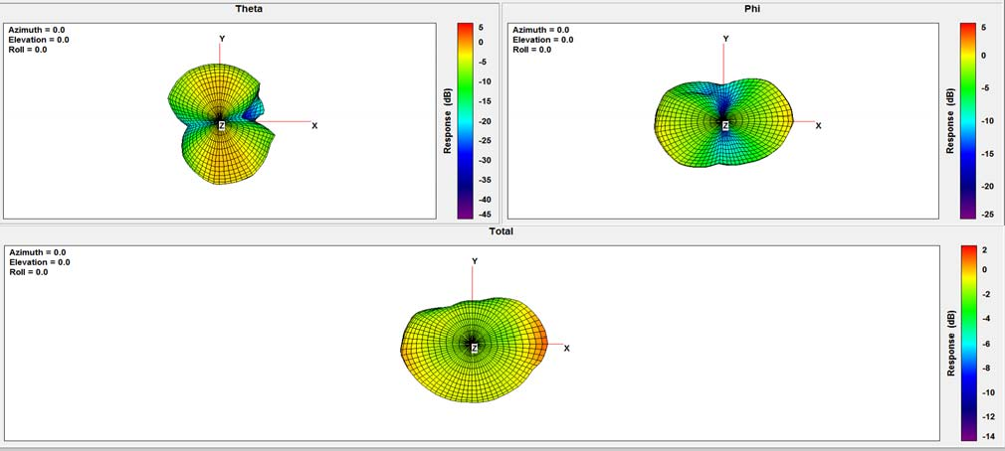This screenshot has width=1005, height=451.
Task: Click the Azimuth = 0.0 text in Phi plot
Action: coord(541,30)
